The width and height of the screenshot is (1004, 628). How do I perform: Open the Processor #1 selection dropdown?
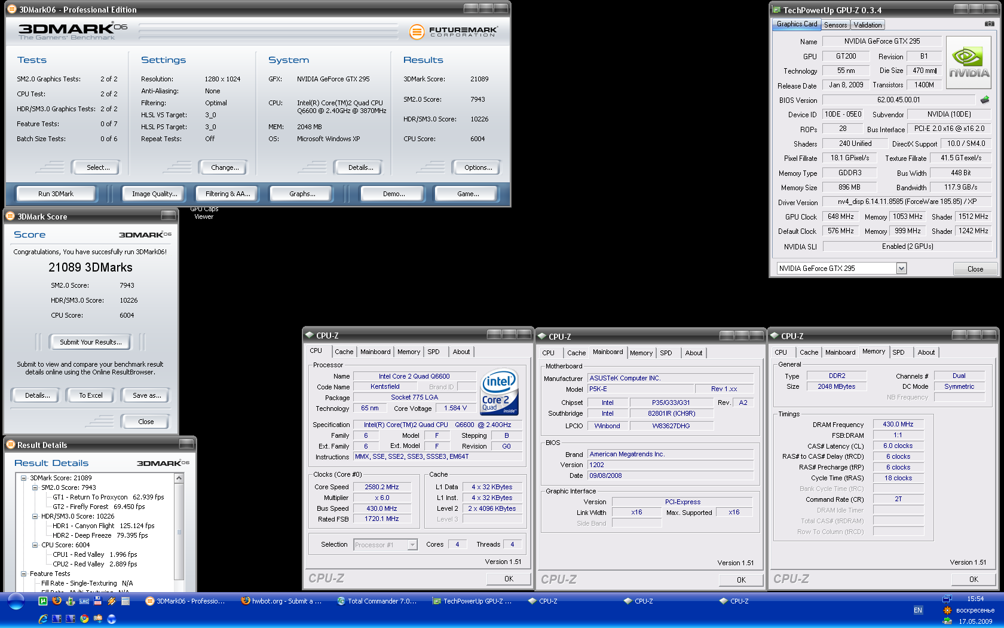pos(412,545)
